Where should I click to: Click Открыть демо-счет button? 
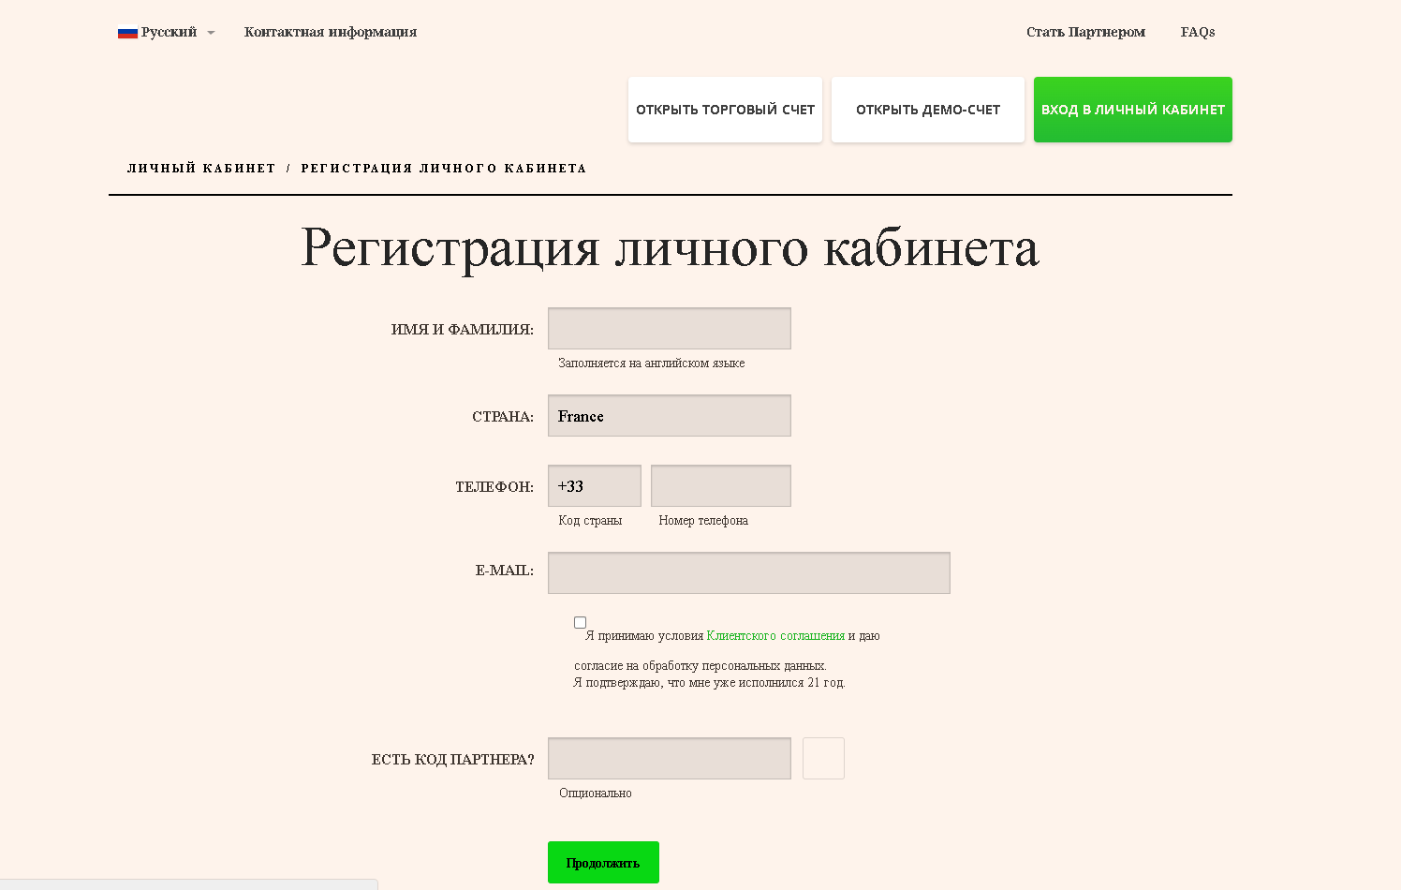pos(928,110)
